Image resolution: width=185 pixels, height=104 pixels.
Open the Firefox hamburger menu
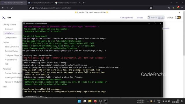click(182, 8)
